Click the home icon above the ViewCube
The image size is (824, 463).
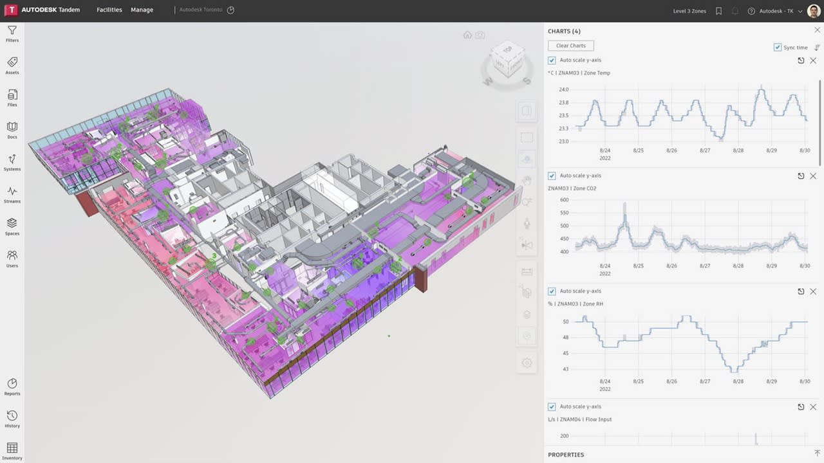[x=467, y=35]
